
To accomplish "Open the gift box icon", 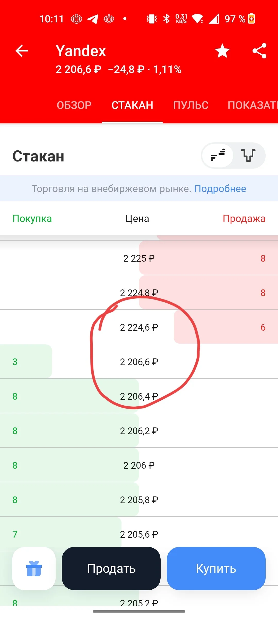I will point(34,568).
